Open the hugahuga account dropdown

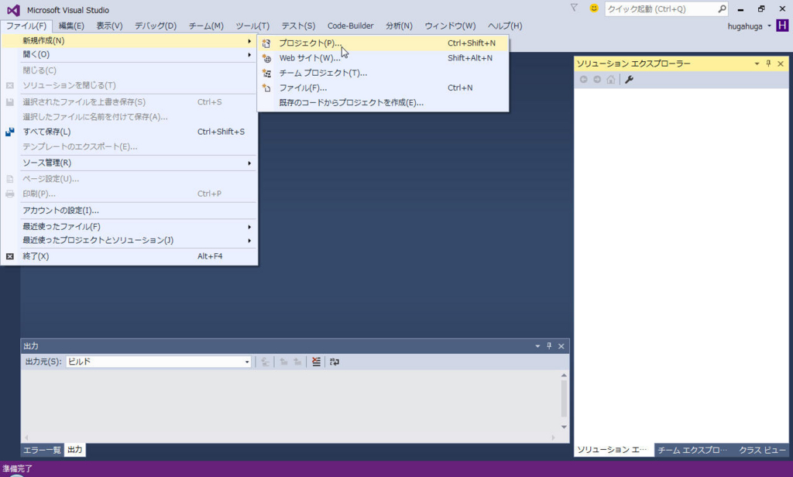pyautogui.click(x=769, y=26)
